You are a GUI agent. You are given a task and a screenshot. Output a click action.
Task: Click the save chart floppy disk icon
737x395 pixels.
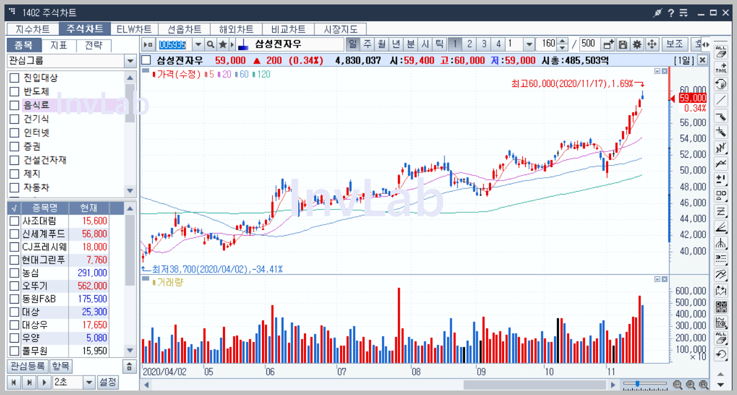623,45
